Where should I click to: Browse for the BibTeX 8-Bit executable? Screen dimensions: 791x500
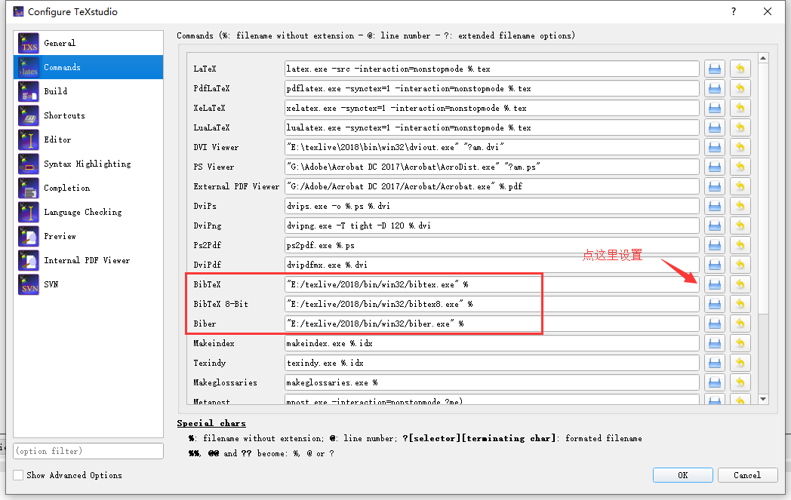[714, 305]
